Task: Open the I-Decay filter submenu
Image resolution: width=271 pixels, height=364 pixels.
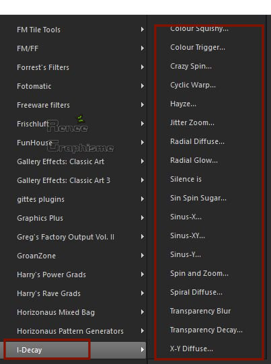Action: point(73,350)
